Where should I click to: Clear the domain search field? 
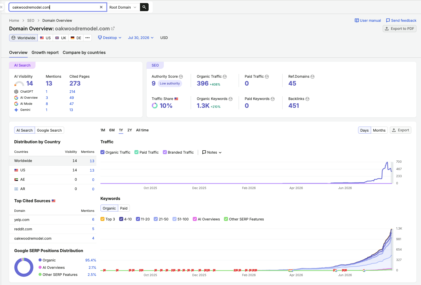pos(101,7)
